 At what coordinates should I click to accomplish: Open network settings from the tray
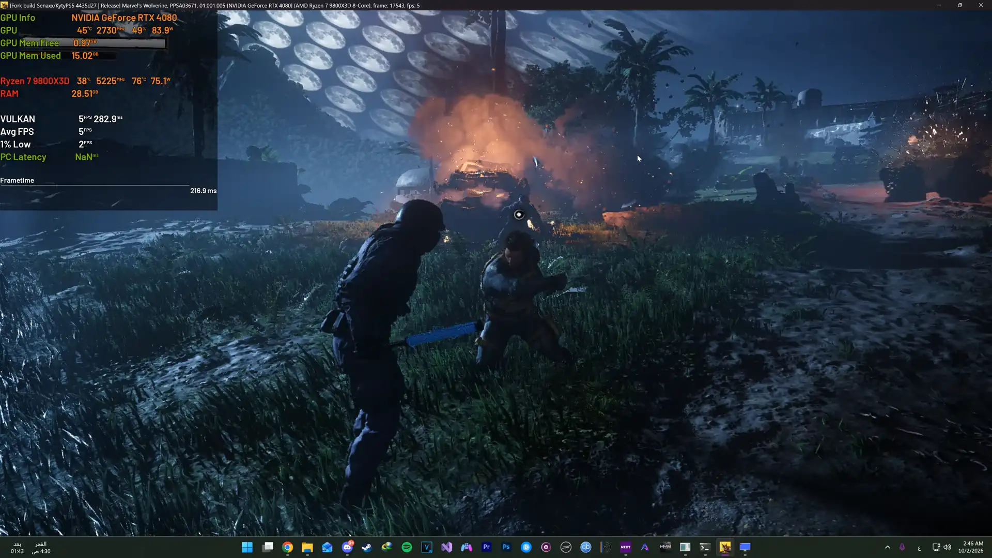click(x=936, y=547)
